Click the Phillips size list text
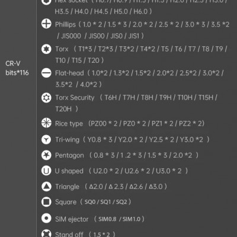 pyautogui.click(x=142, y=30)
